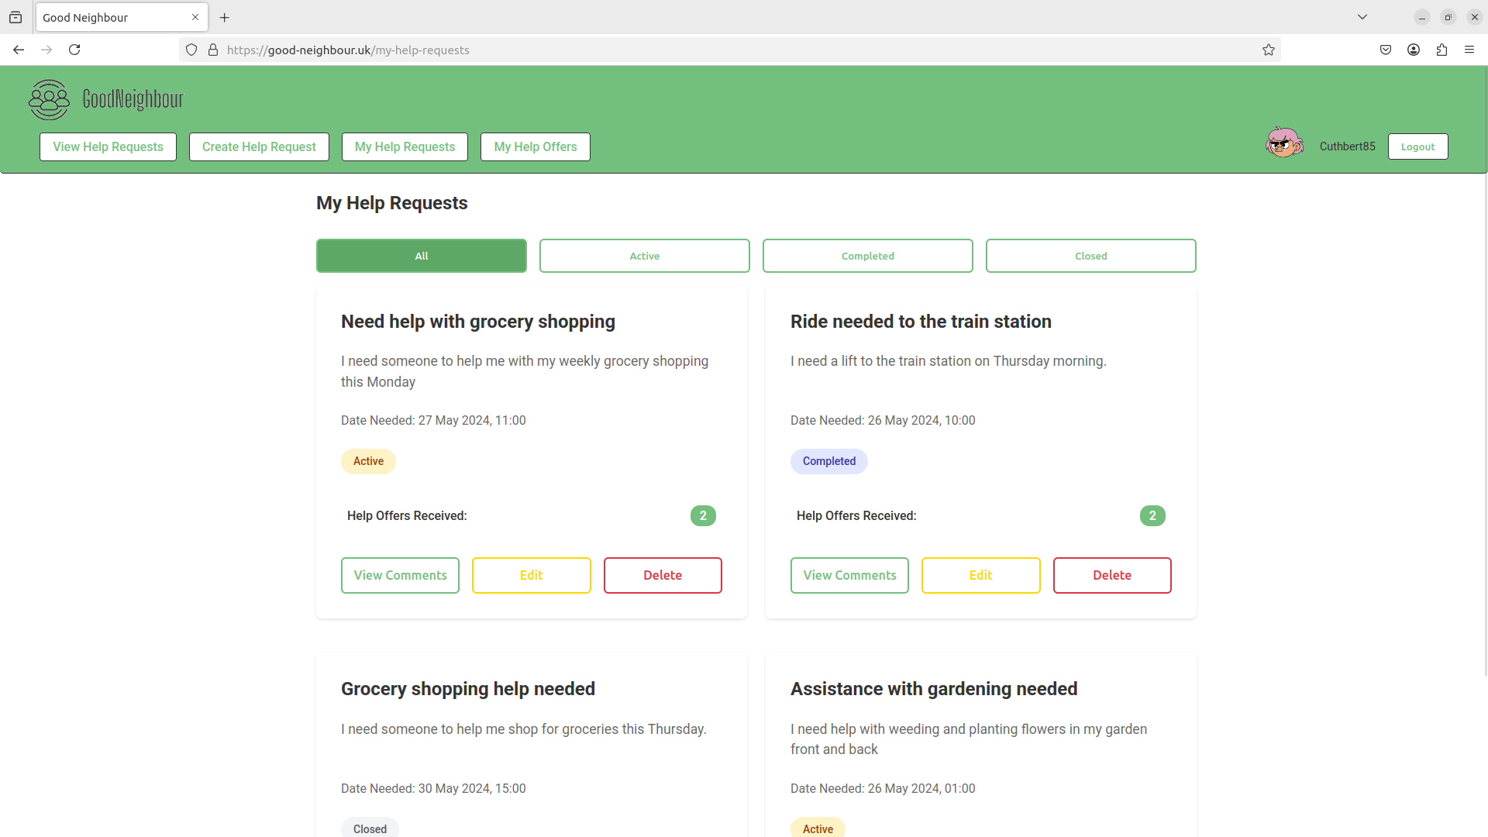The image size is (1488, 837).
Task: Select the All filter tab
Action: 420,254
